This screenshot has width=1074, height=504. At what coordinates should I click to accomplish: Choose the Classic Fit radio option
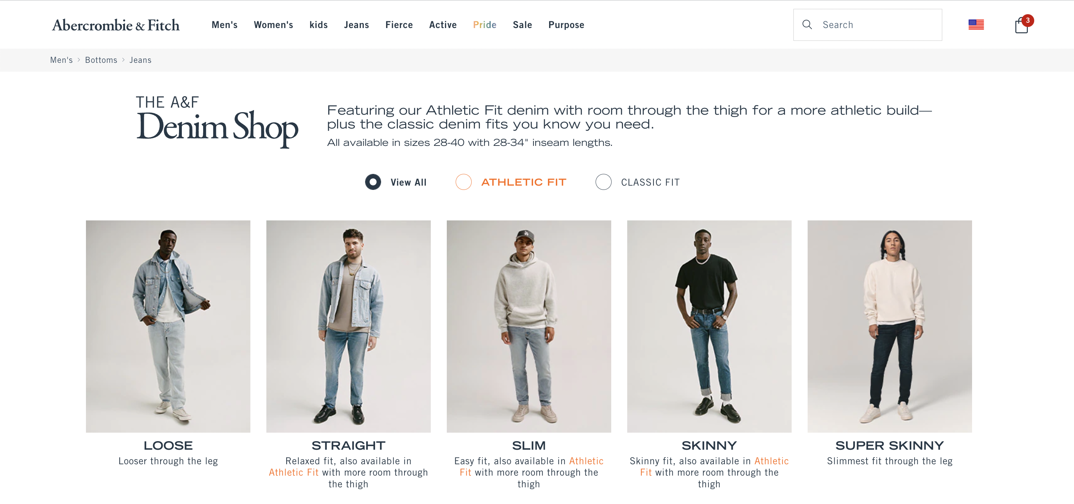pyautogui.click(x=603, y=182)
